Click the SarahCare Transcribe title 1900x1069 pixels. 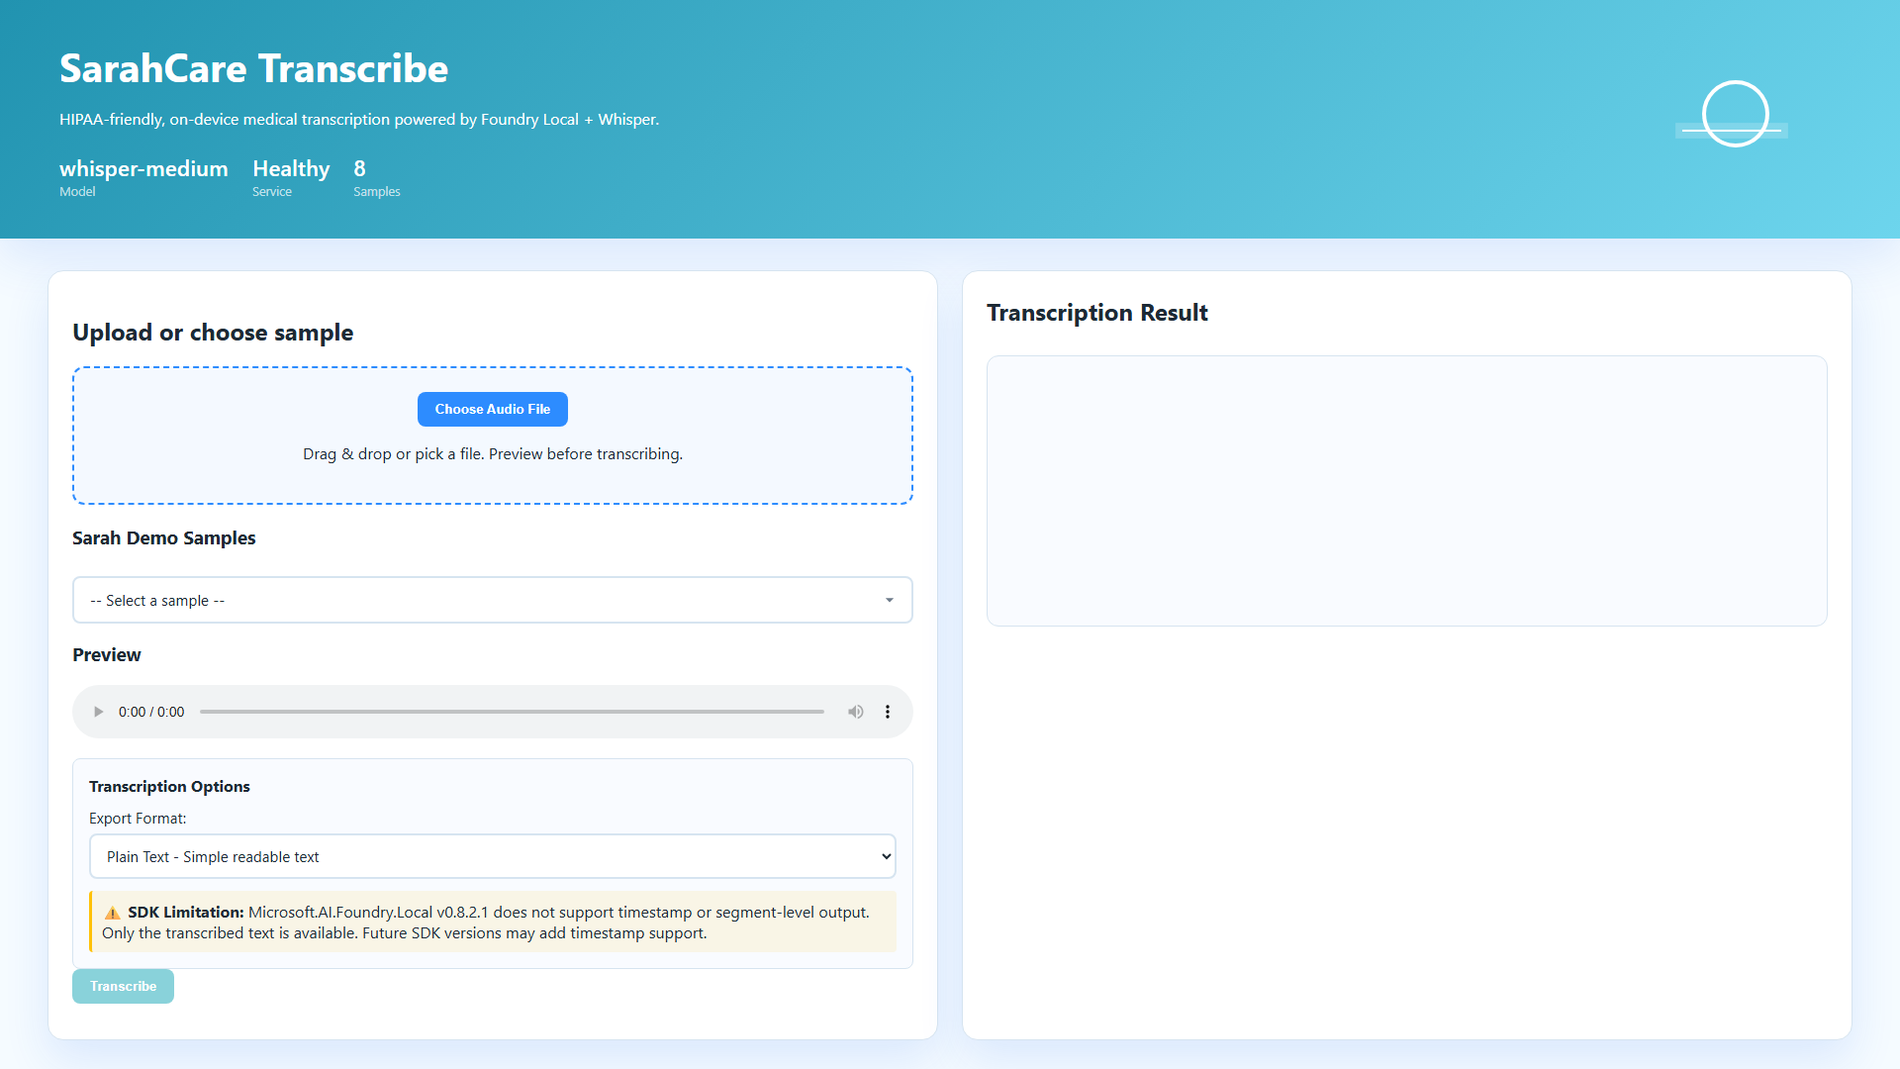(x=253, y=68)
